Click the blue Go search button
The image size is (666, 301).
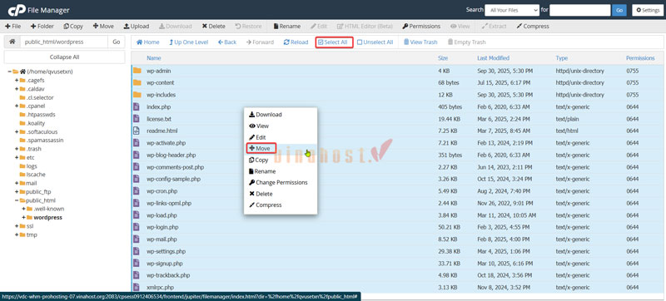[x=619, y=10]
